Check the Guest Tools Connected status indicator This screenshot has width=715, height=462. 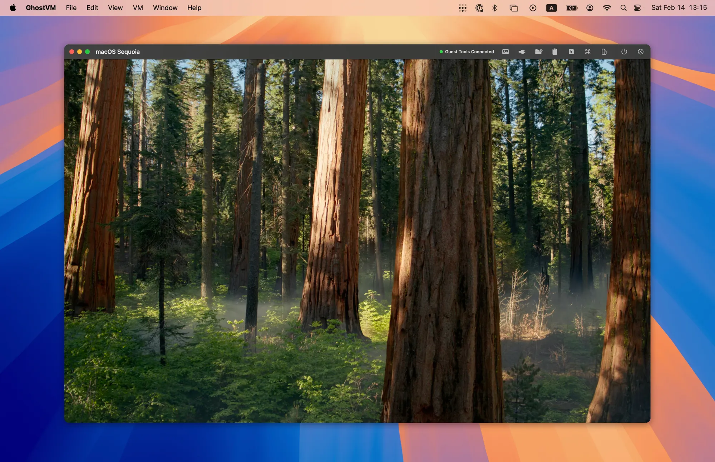point(467,51)
